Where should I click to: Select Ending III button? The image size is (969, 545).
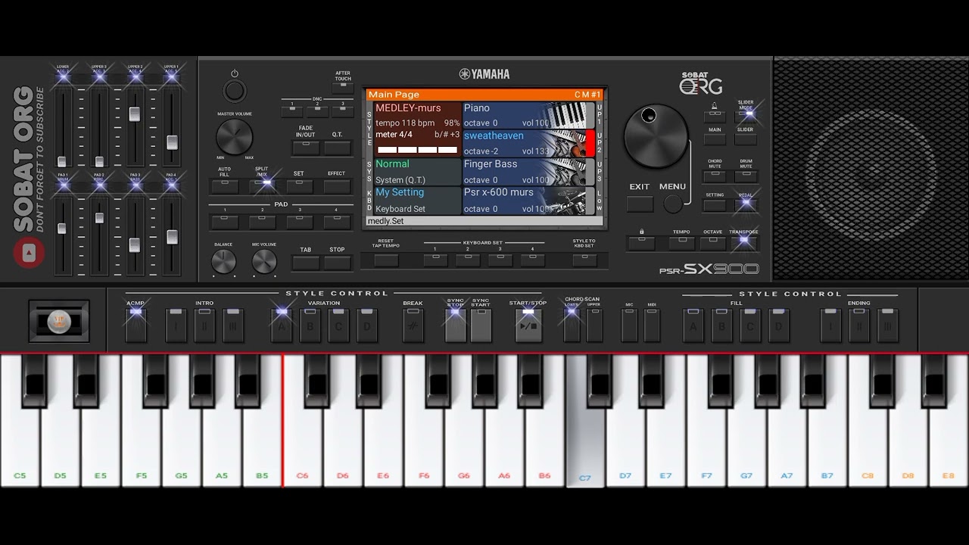[888, 325]
